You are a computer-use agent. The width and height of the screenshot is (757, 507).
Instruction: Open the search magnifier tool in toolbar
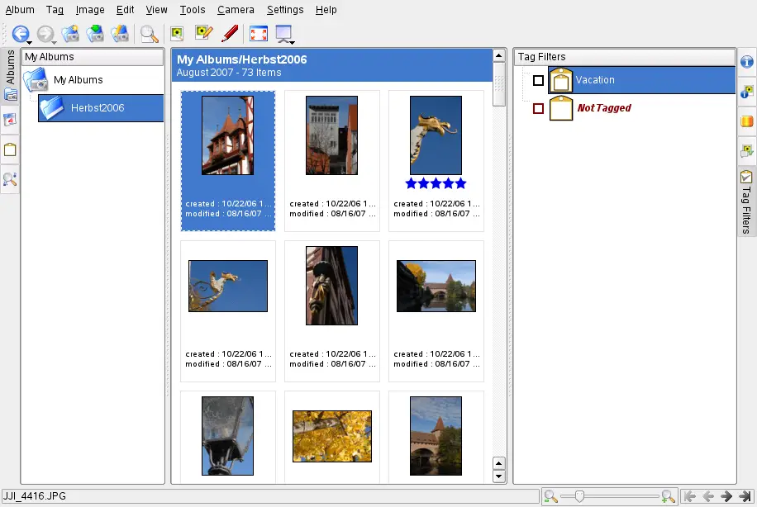coord(149,34)
